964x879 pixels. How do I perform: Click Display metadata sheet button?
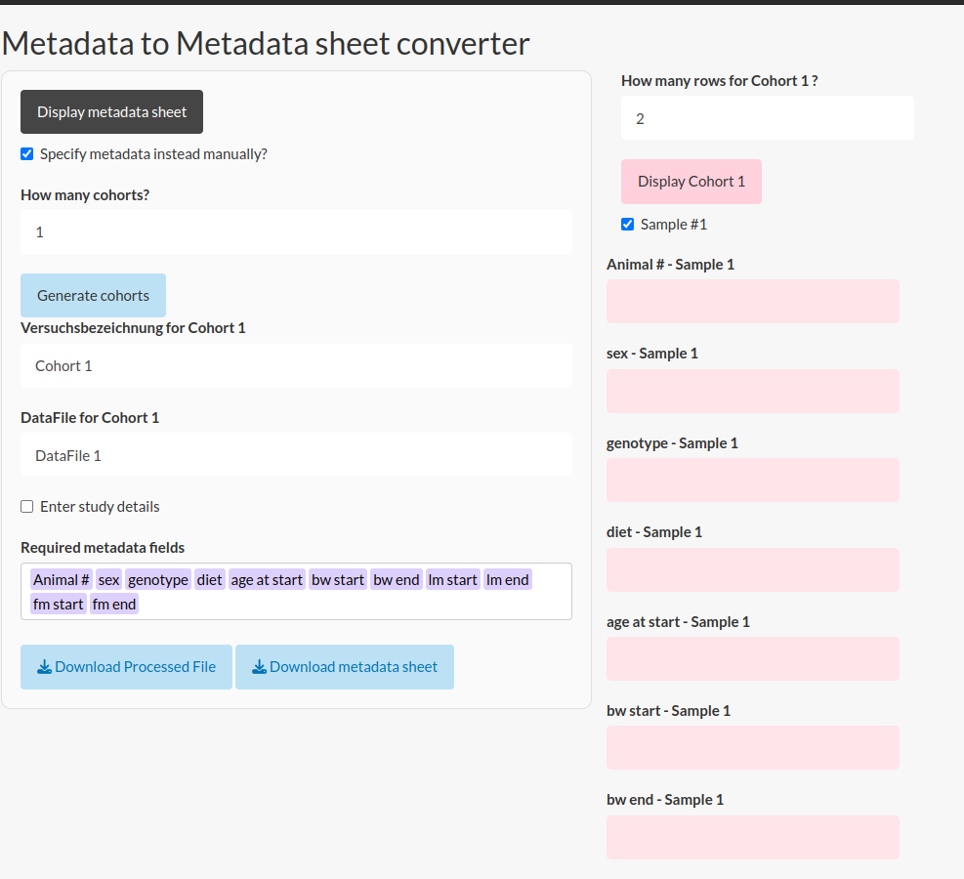(x=112, y=112)
